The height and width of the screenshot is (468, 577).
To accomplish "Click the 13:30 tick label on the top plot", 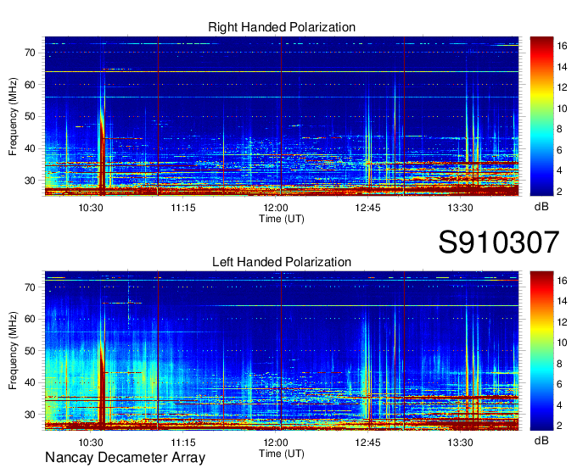I will (x=461, y=208).
